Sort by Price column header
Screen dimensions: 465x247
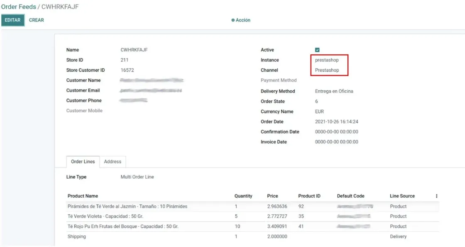click(x=272, y=196)
